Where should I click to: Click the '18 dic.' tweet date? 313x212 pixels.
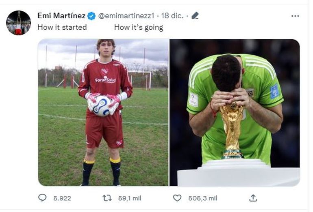(x=172, y=16)
